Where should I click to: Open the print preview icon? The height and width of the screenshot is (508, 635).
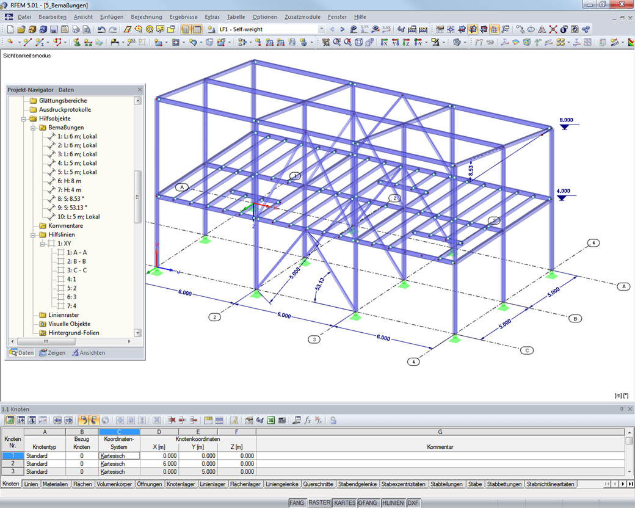point(87,29)
